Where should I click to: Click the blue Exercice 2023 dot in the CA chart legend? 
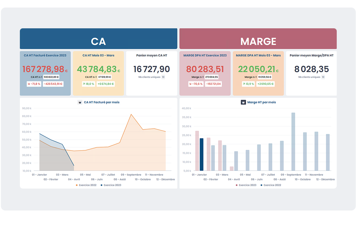101,185
